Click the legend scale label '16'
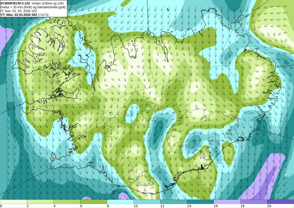The image size is (294, 208). point(216,206)
